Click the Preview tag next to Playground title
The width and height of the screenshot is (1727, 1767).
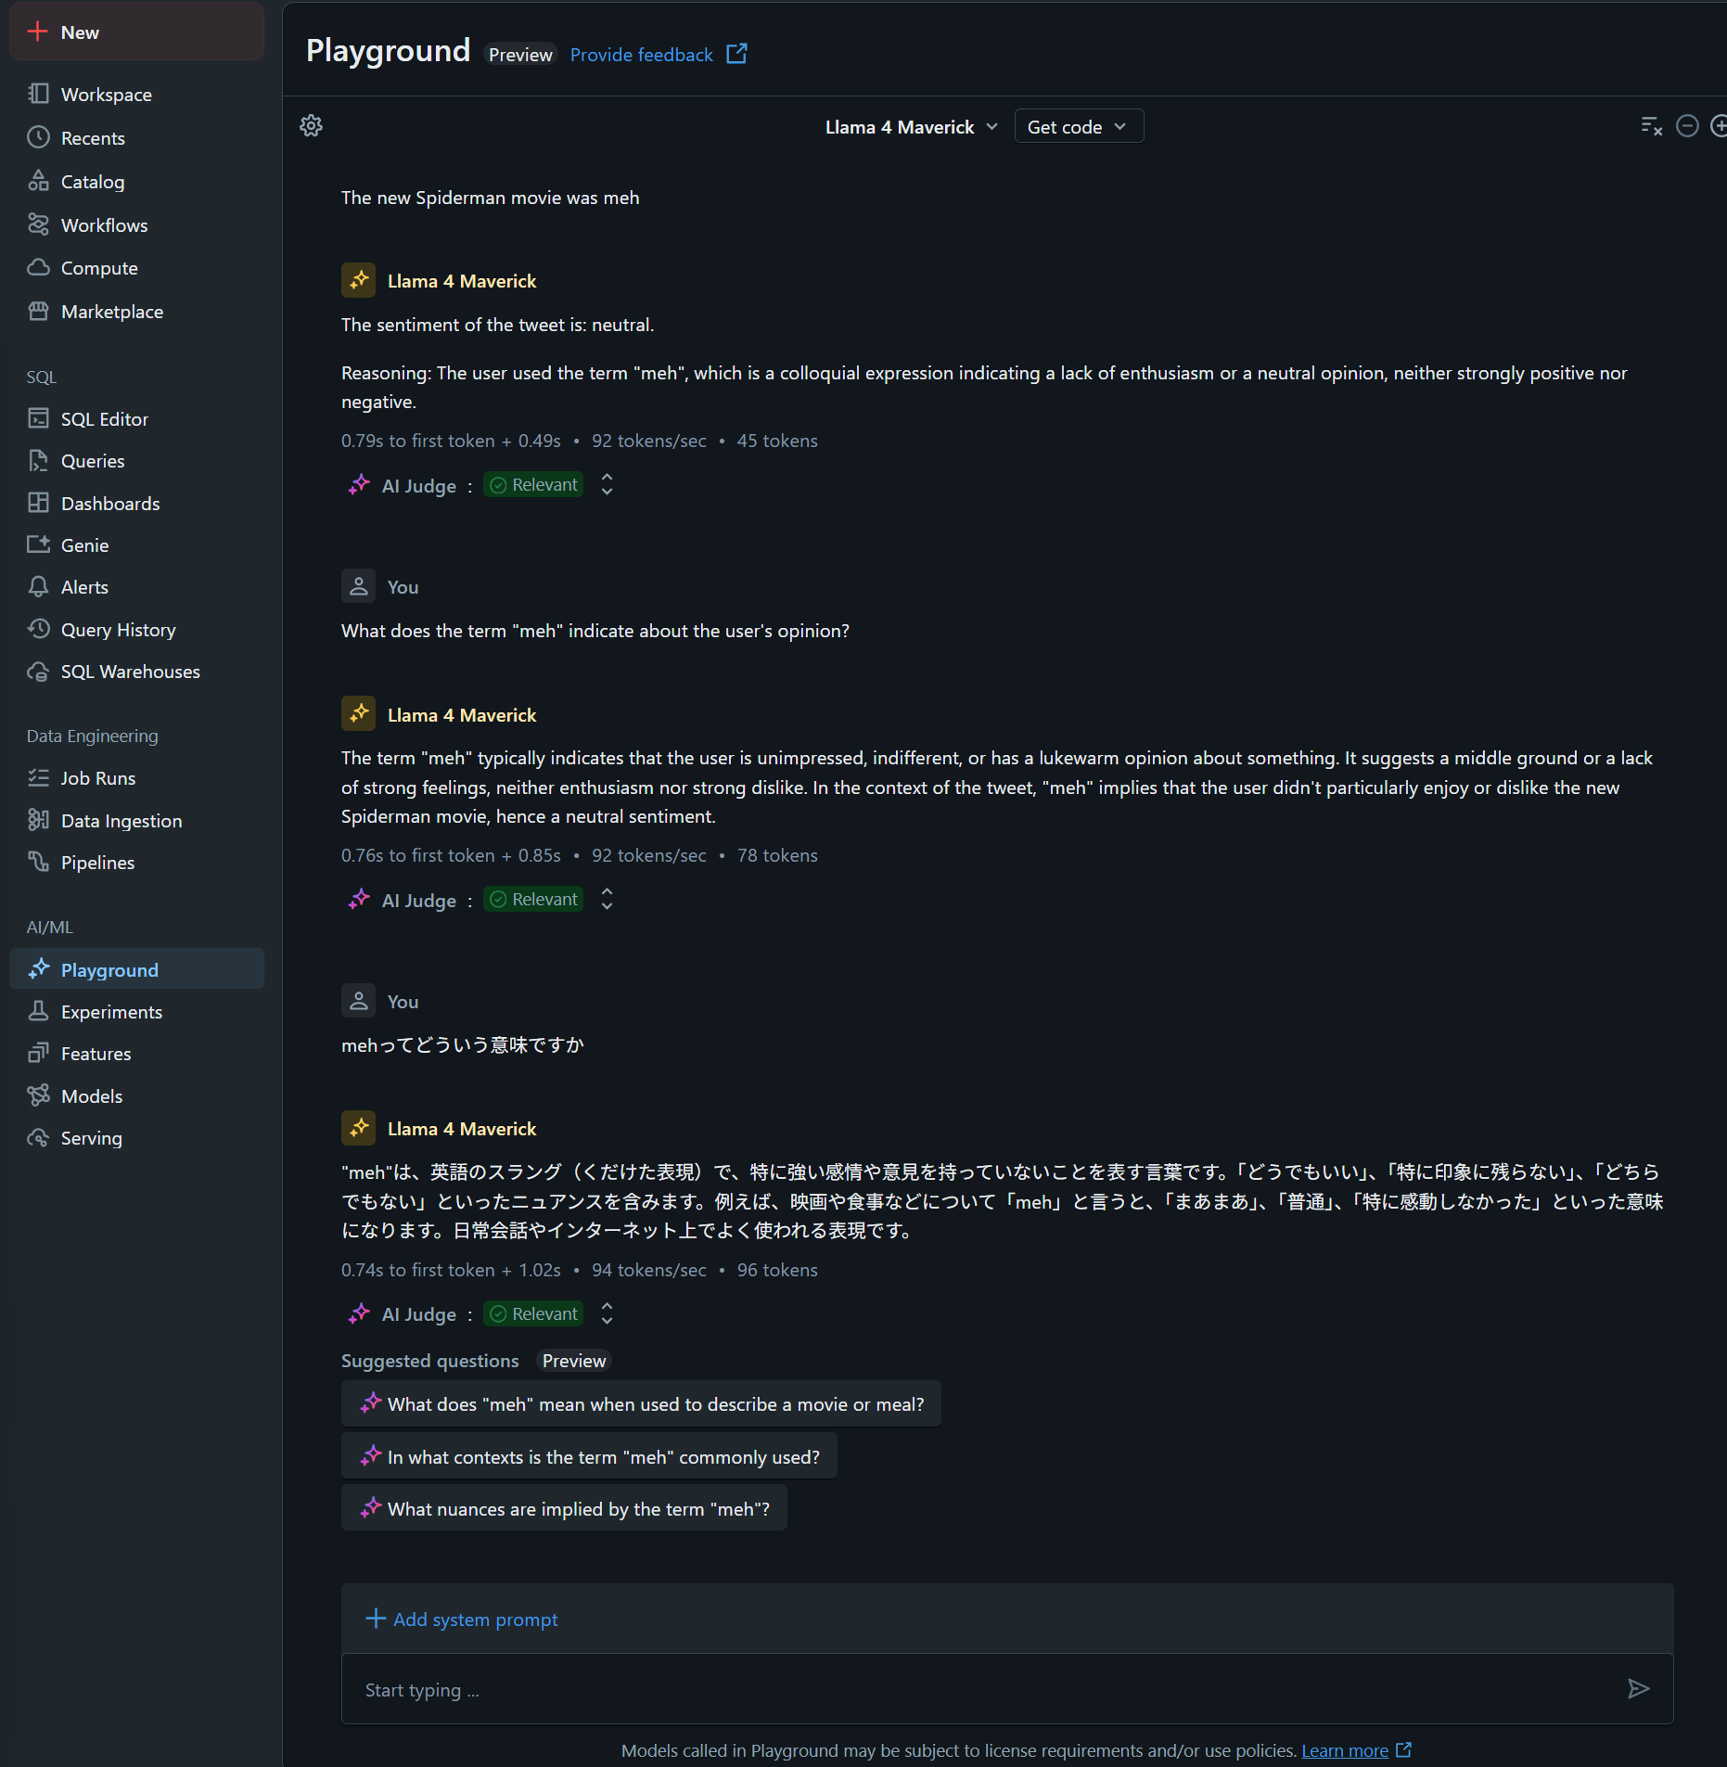(x=520, y=55)
